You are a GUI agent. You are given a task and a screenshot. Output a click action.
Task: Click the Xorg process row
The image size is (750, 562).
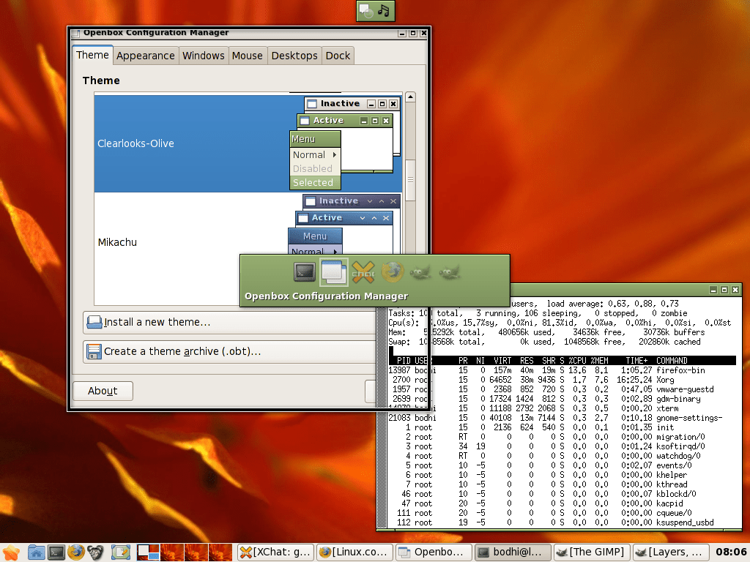(x=562, y=380)
